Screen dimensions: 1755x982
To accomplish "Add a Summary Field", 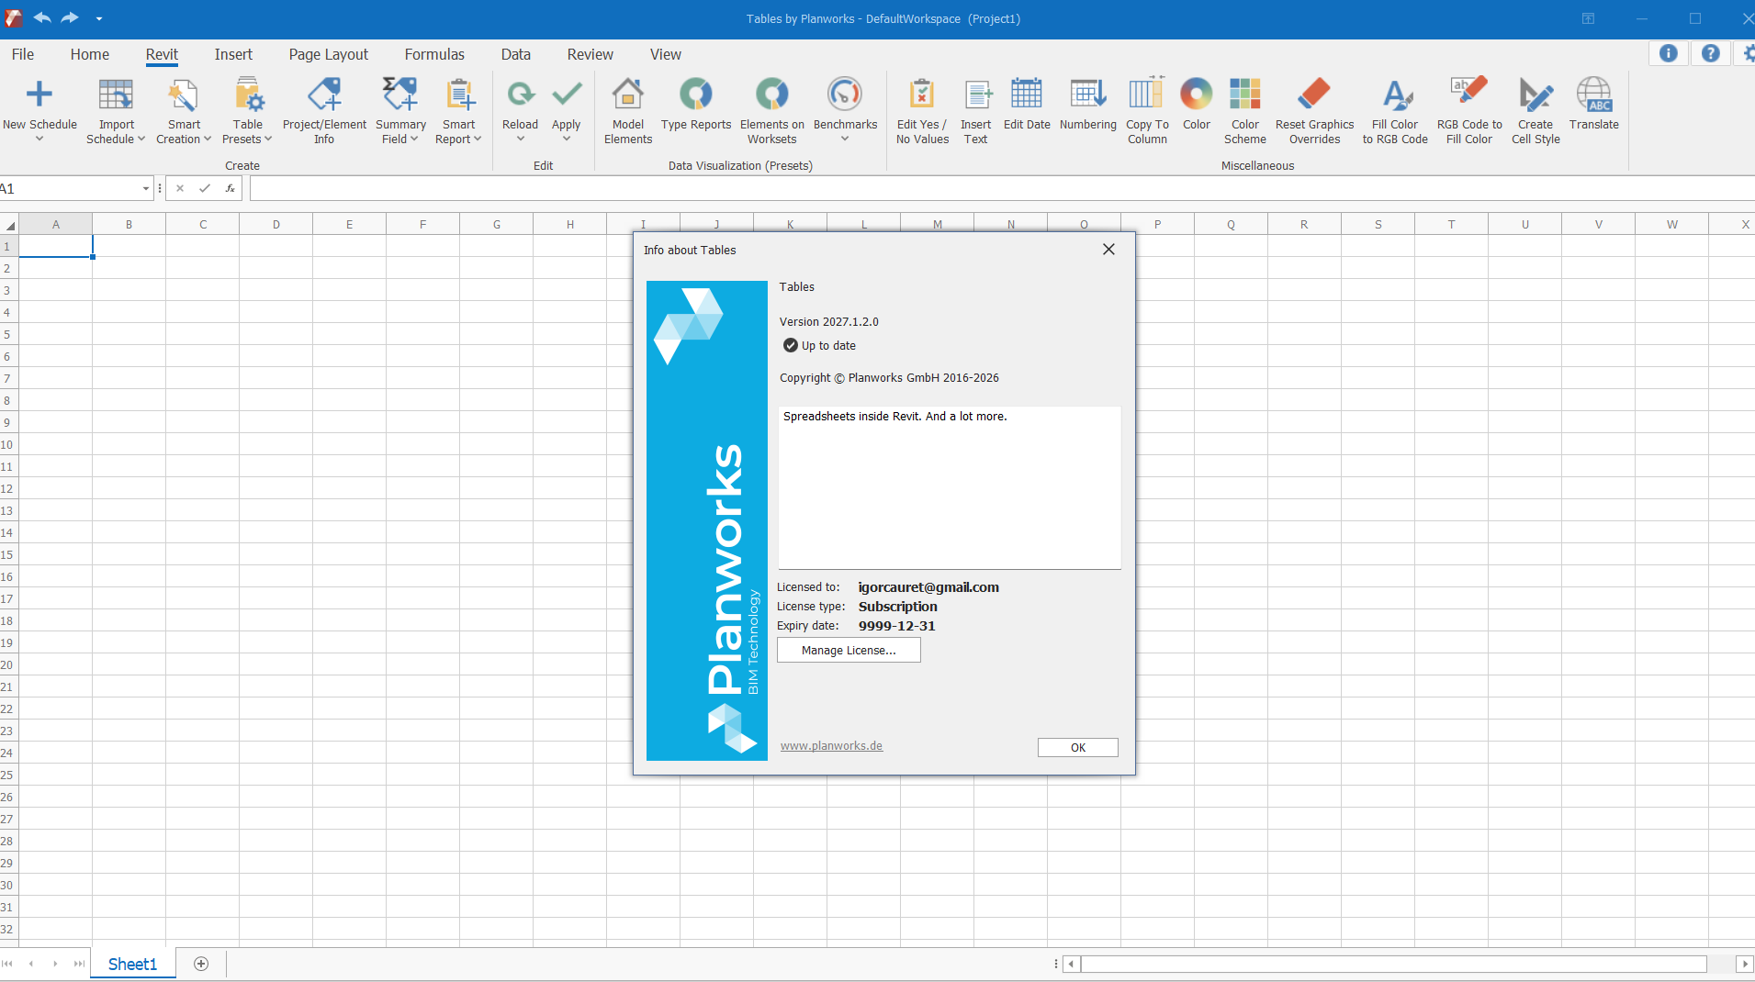I will [400, 111].
